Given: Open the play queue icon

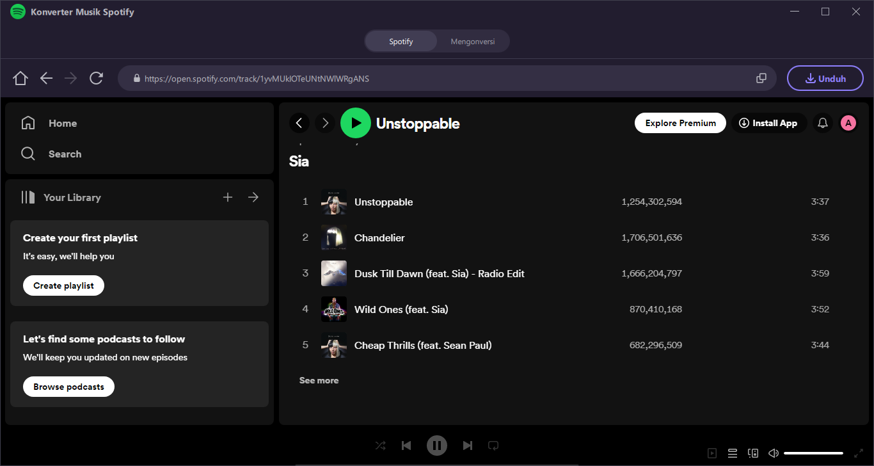Looking at the screenshot, I should pyautogui.click(x=733, y=453).
